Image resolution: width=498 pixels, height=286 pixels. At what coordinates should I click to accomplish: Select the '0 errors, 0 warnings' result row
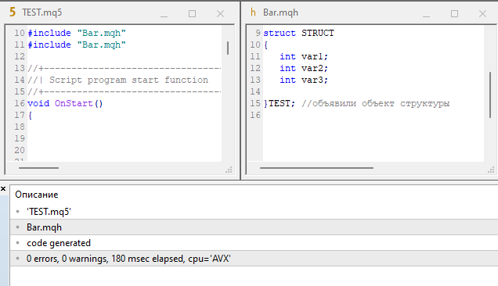(254, 259)
